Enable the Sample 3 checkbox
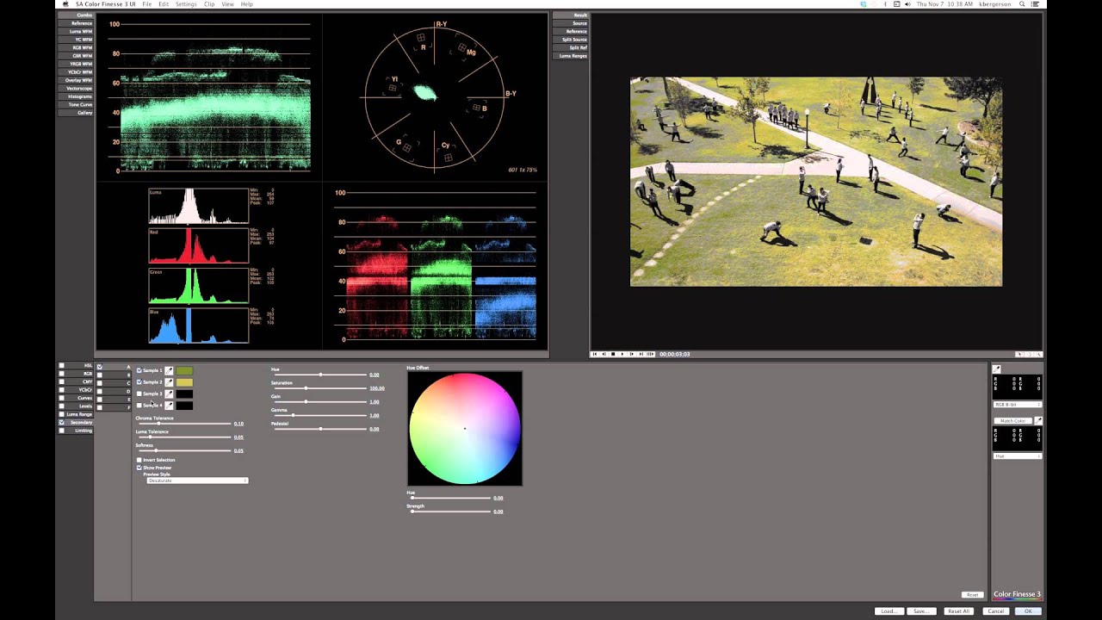1102x620 pixels. (139, 394)
